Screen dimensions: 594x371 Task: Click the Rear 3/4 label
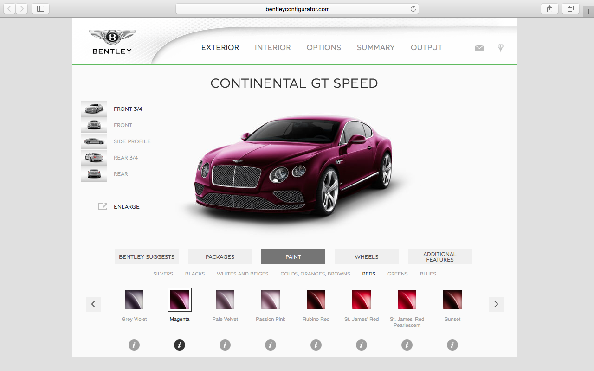coord(126,158)
